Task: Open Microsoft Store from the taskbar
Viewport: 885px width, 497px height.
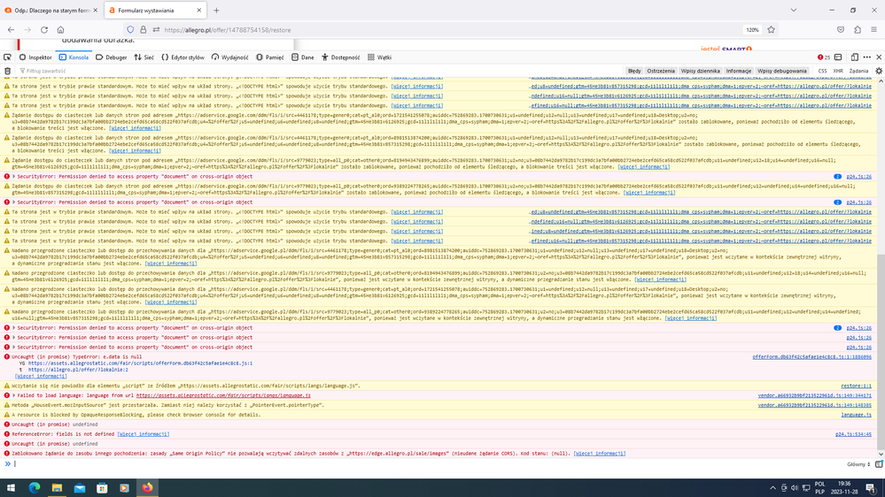Action: click(102, 487)
